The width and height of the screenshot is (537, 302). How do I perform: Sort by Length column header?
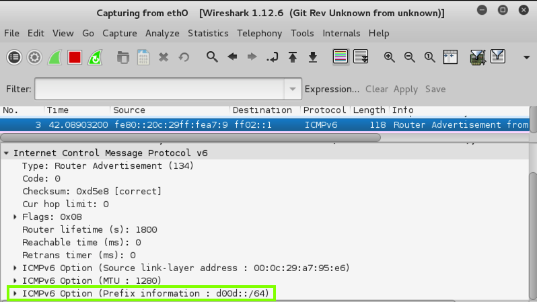pyautogui.click(x=370, y=110)
